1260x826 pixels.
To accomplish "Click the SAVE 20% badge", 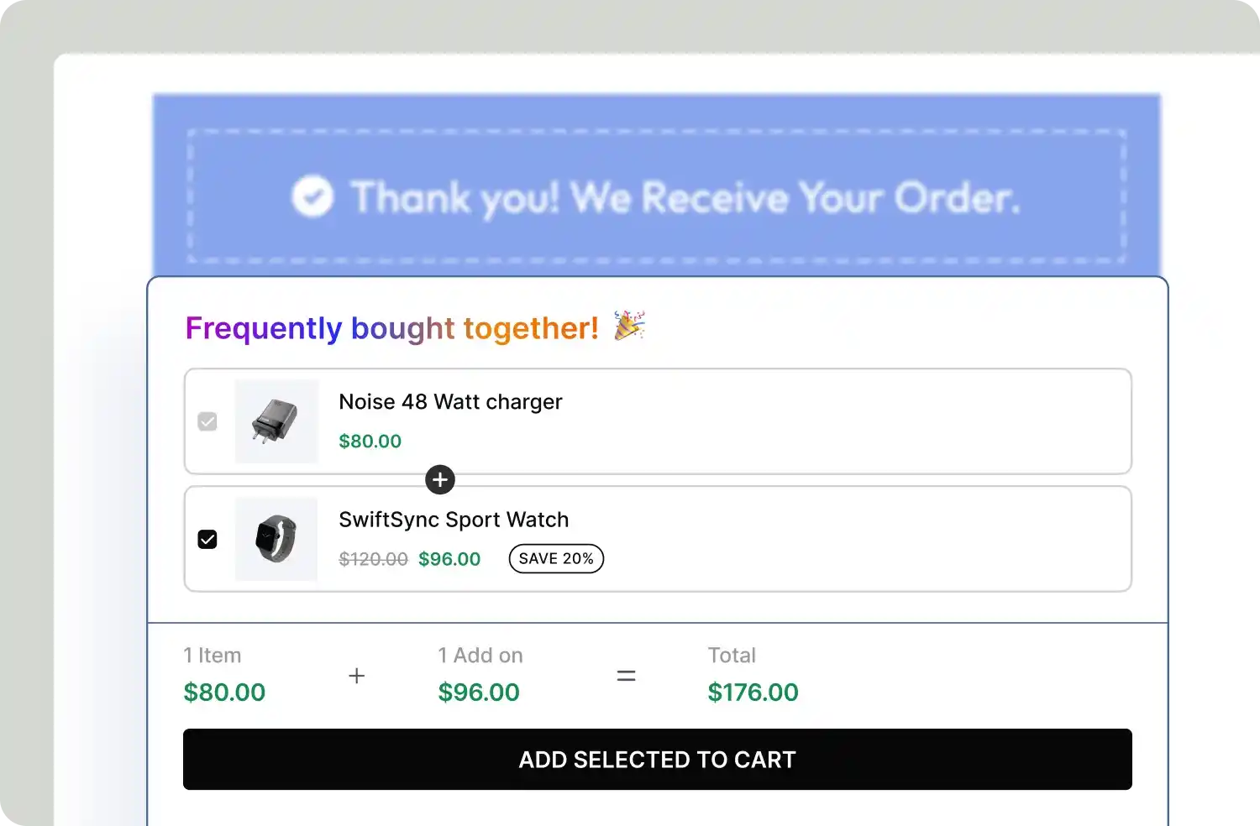I will [556, 559].
